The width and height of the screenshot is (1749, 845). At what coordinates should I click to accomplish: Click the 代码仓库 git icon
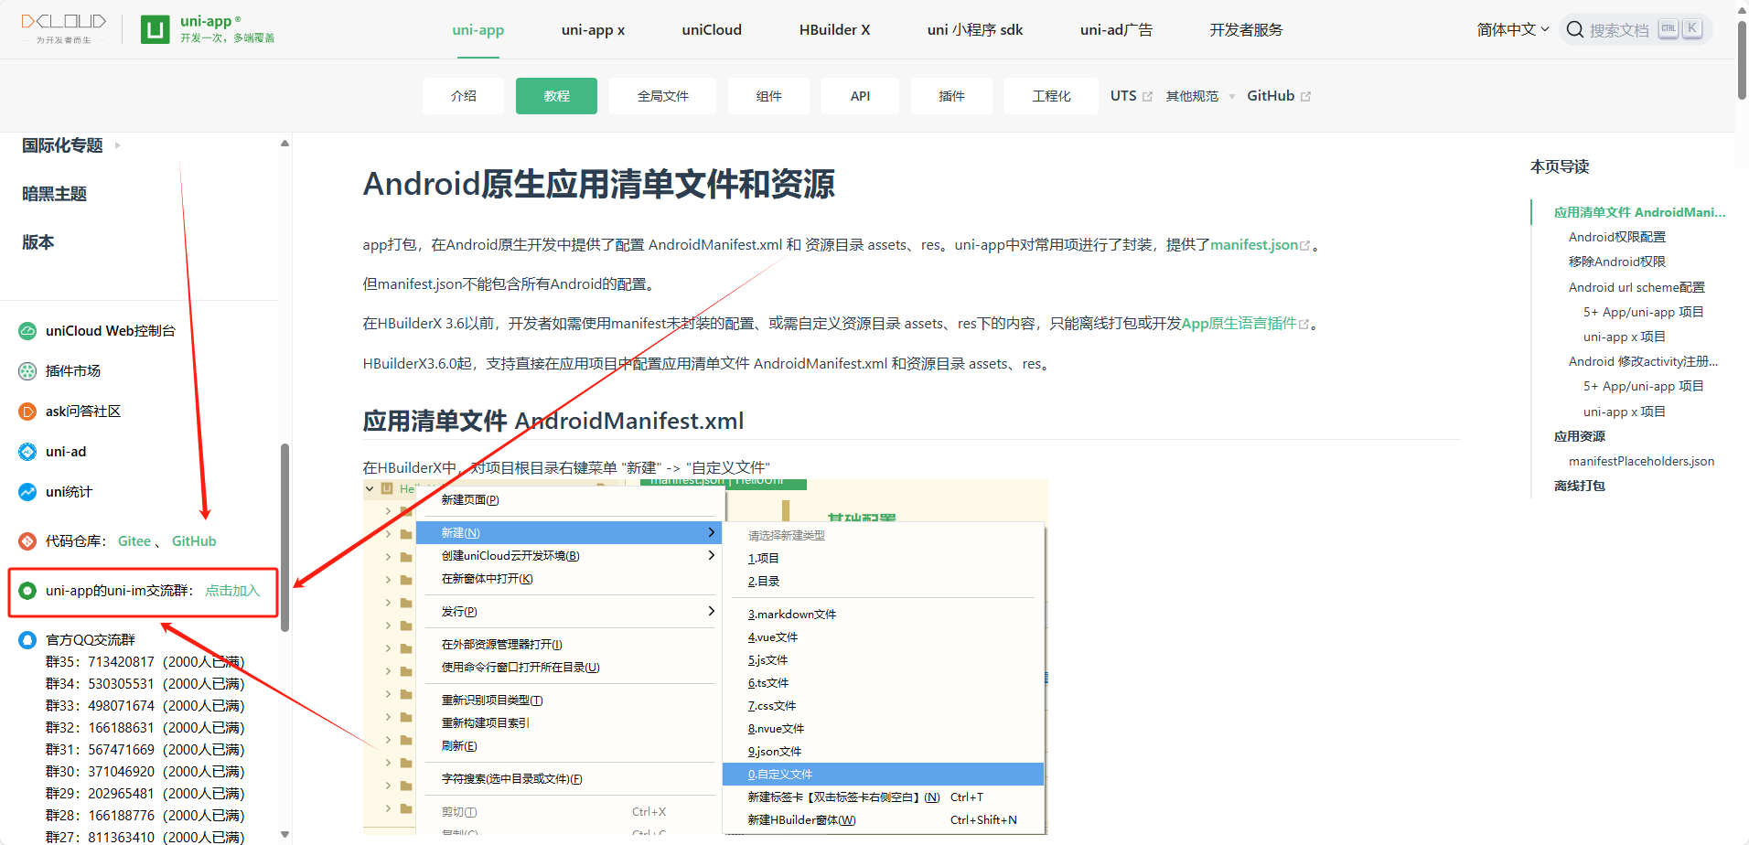27,541
